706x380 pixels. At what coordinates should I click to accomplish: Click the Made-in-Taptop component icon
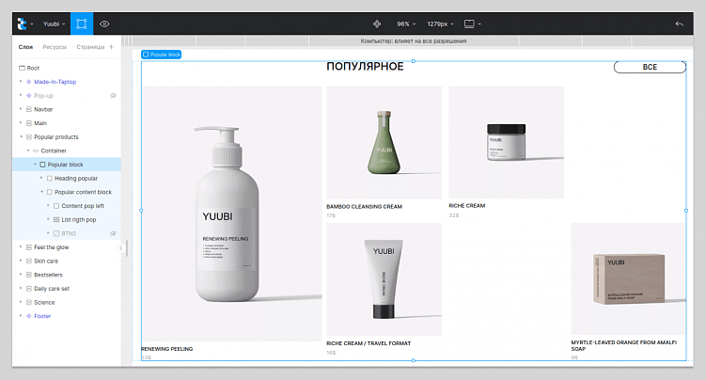pyautogui.click(x=29, y=82)
